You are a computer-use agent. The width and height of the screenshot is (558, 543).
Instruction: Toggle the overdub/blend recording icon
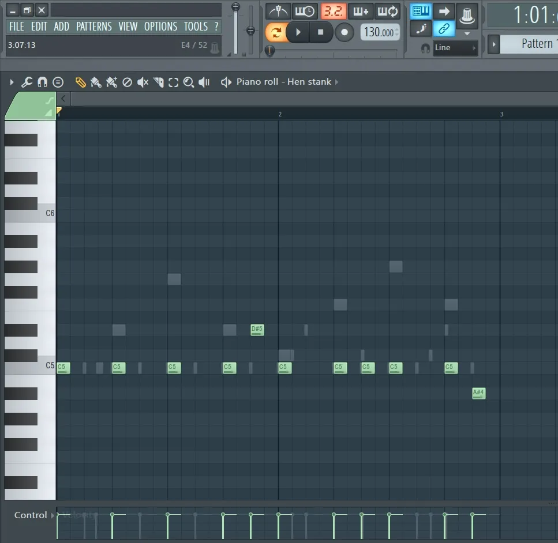361,12
